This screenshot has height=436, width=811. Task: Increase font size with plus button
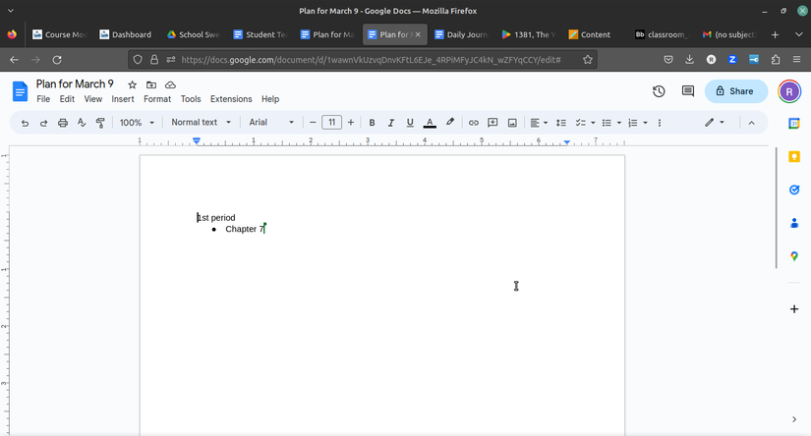click(x=351, y=123)
